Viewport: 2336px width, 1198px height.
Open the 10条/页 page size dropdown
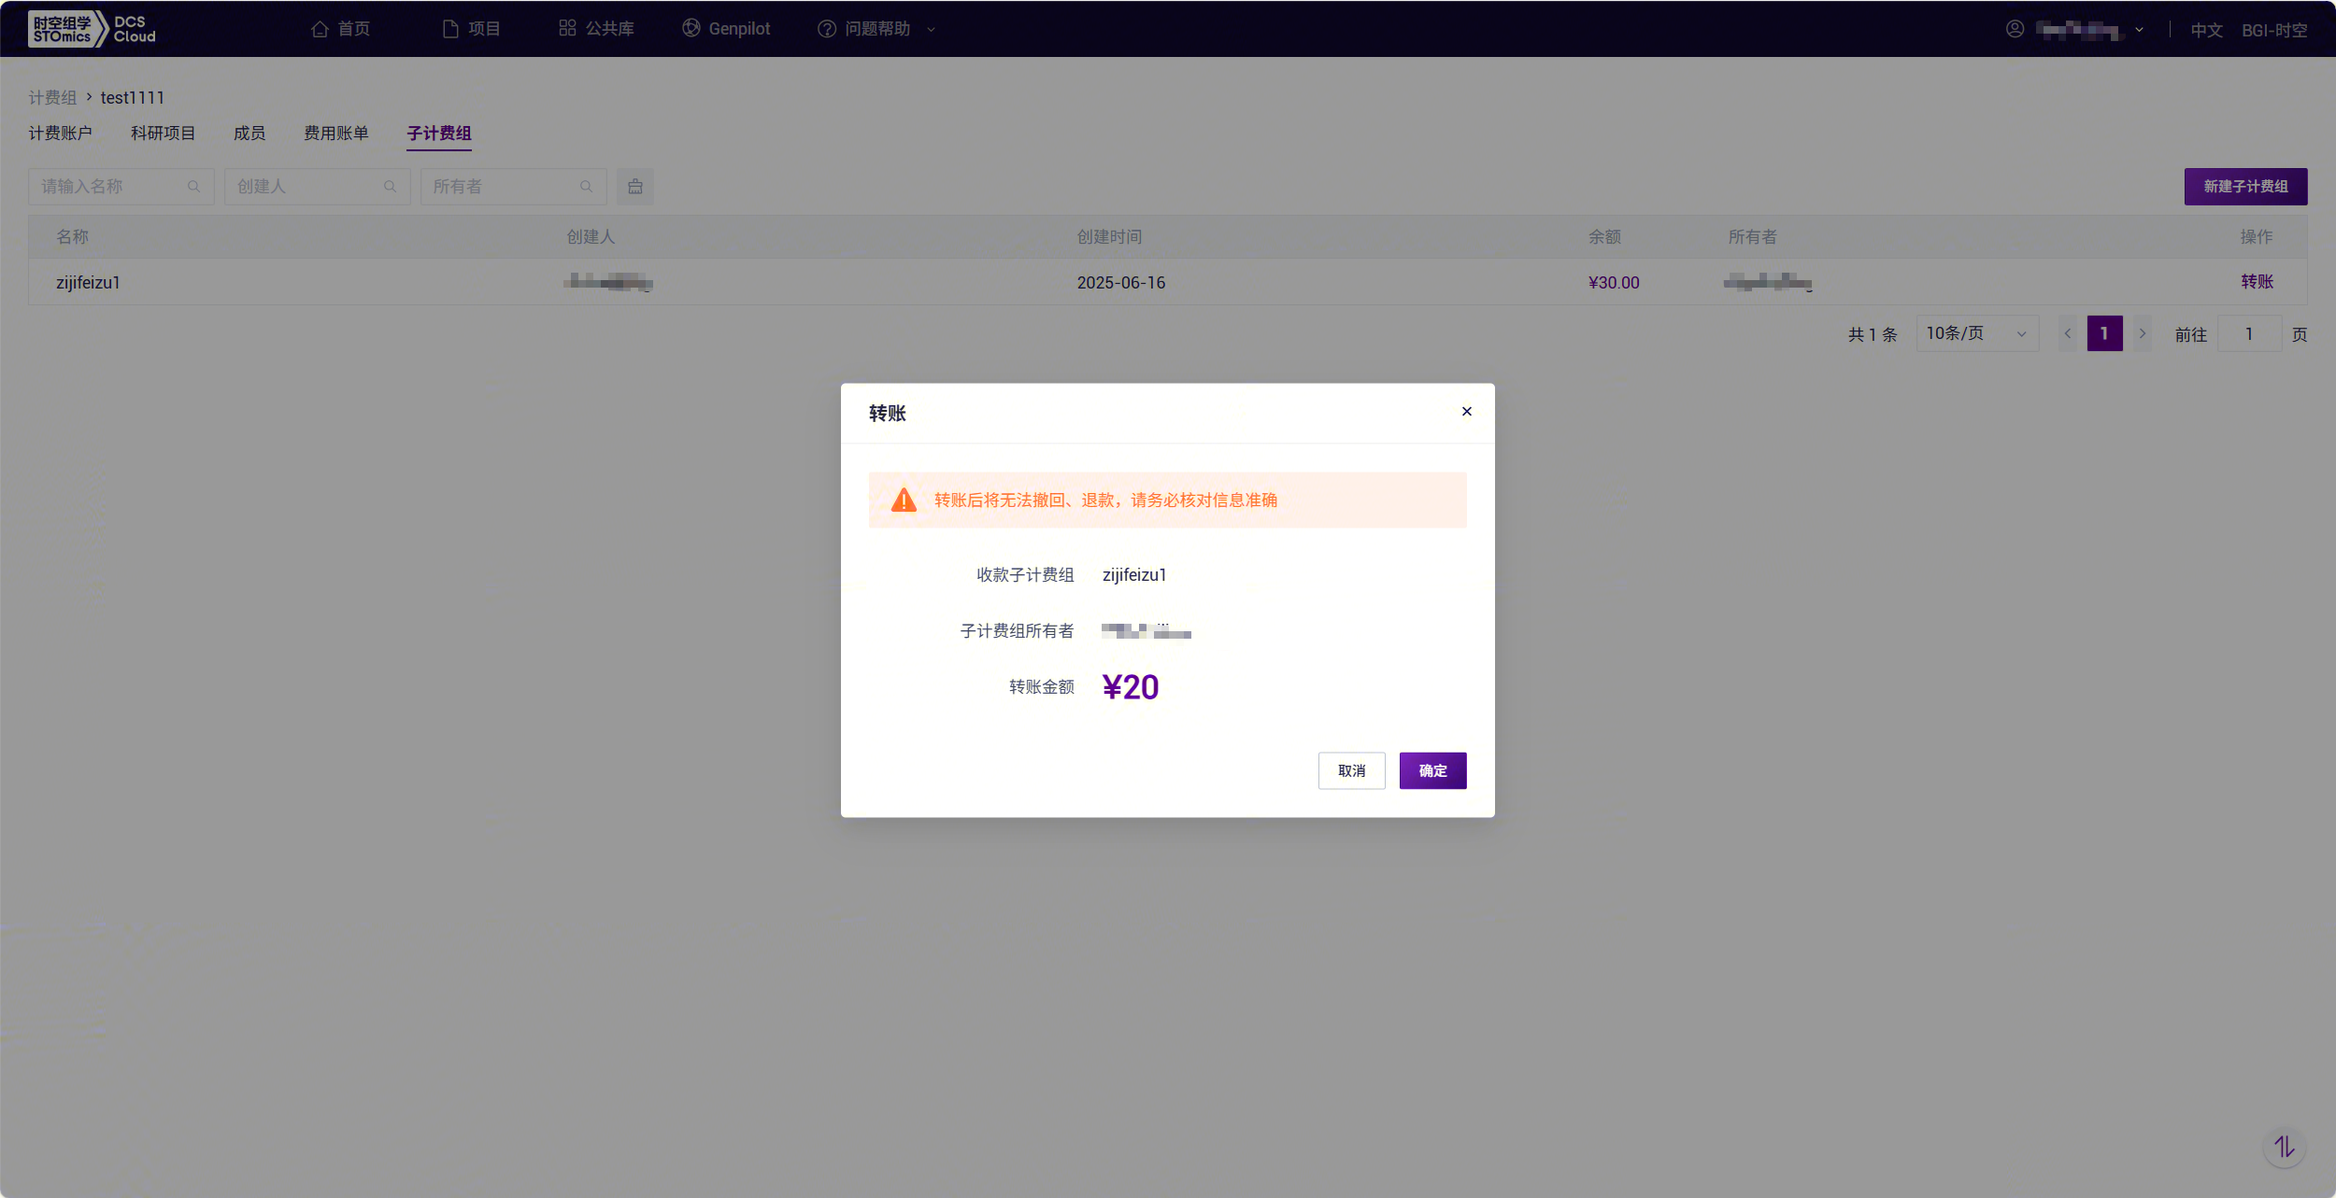1977,333
